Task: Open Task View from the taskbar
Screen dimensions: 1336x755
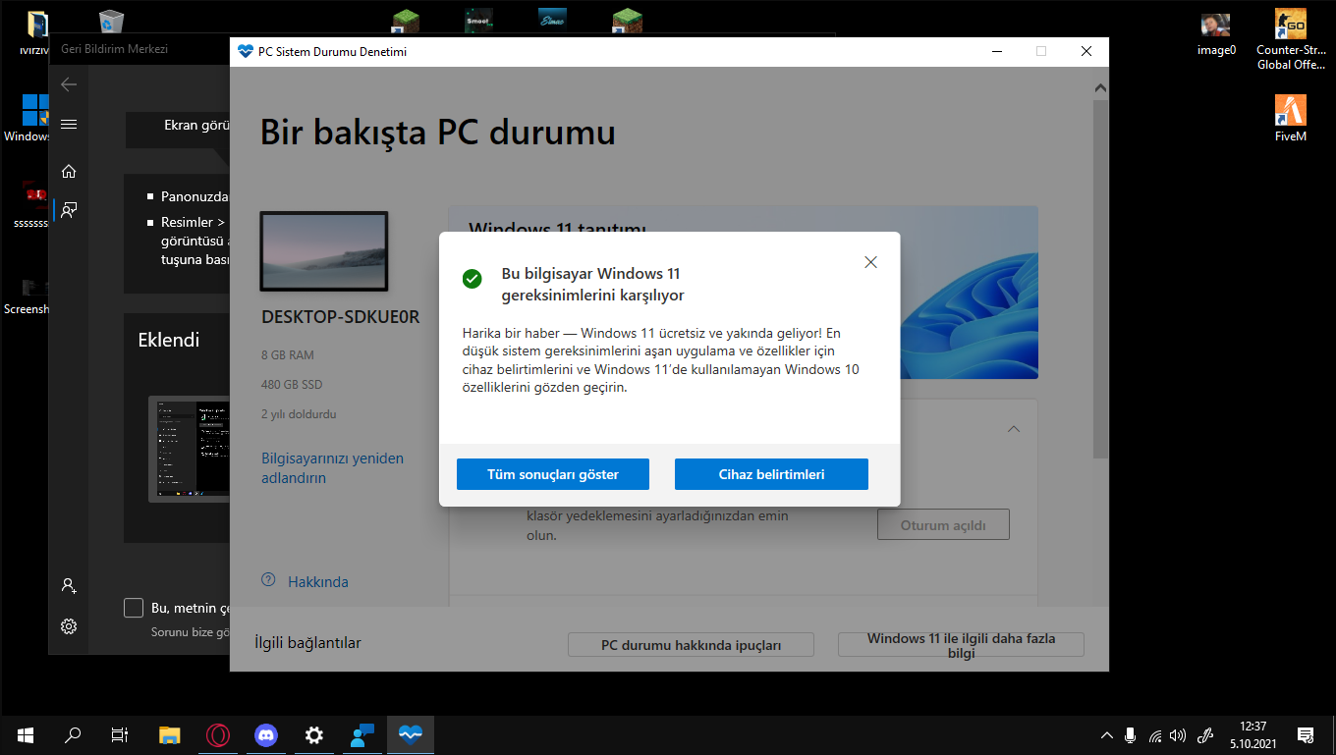Action: click(x=120, y=734)
